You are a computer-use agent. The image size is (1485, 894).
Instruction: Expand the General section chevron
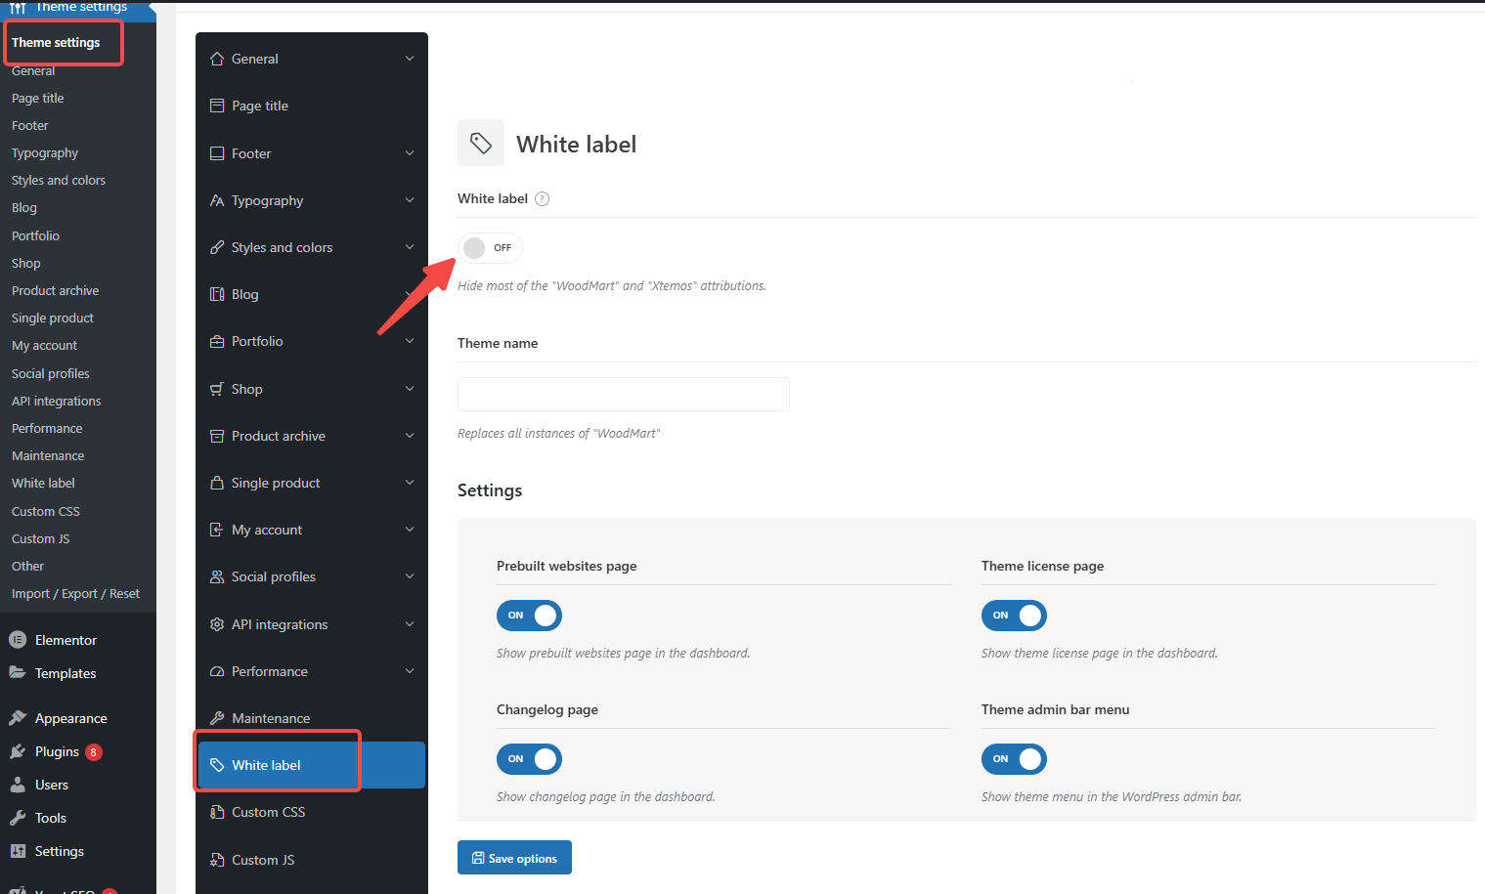pyautogui.click(x=410, y=59)
